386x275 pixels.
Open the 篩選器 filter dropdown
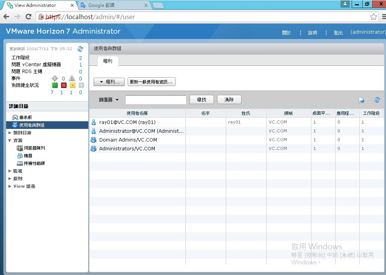coord(109,99)
